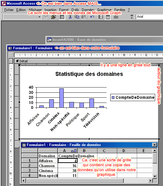The width and height of the screenshot is (163, 186).
Task: Open the Arial font name box
Action: pos(150,17)
